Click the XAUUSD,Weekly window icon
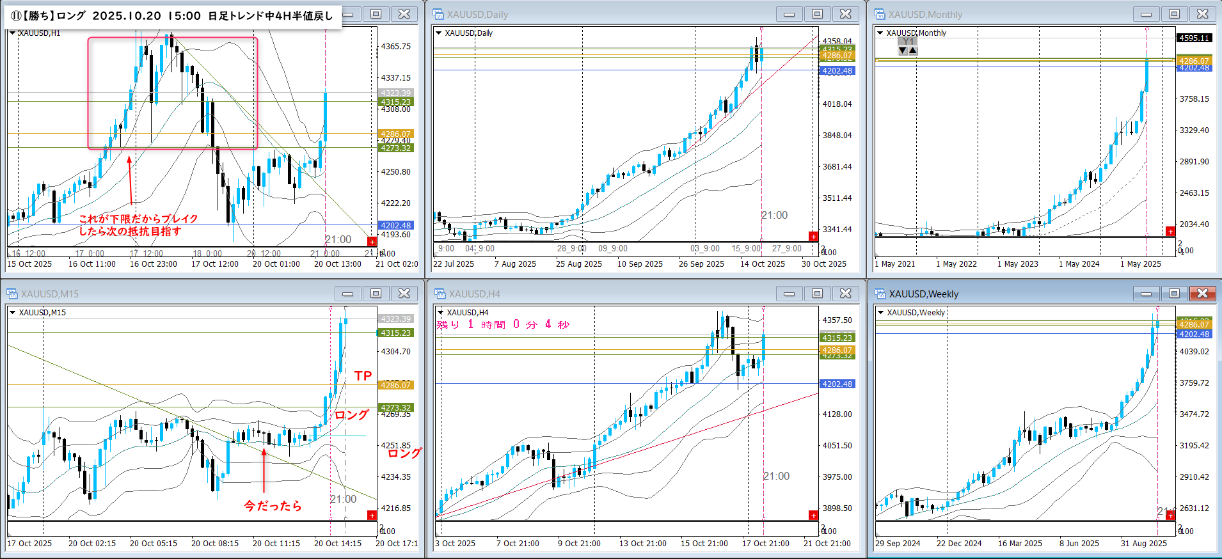The width and height of the screenshot is (1222, 559). tap(880, 294)
